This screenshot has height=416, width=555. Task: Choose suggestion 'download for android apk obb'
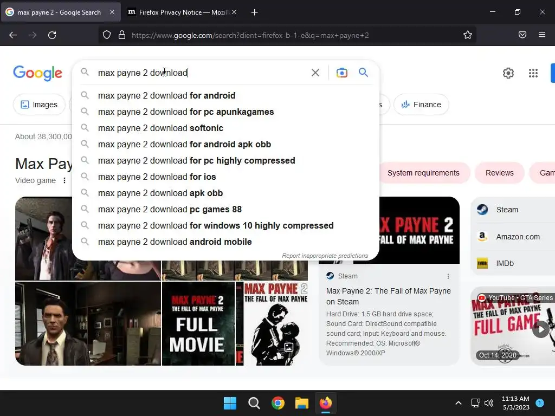225,144
